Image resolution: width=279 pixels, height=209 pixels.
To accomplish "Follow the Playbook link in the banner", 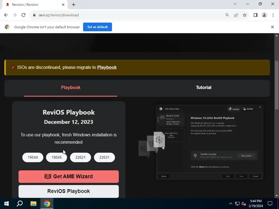I will point(107,67).
